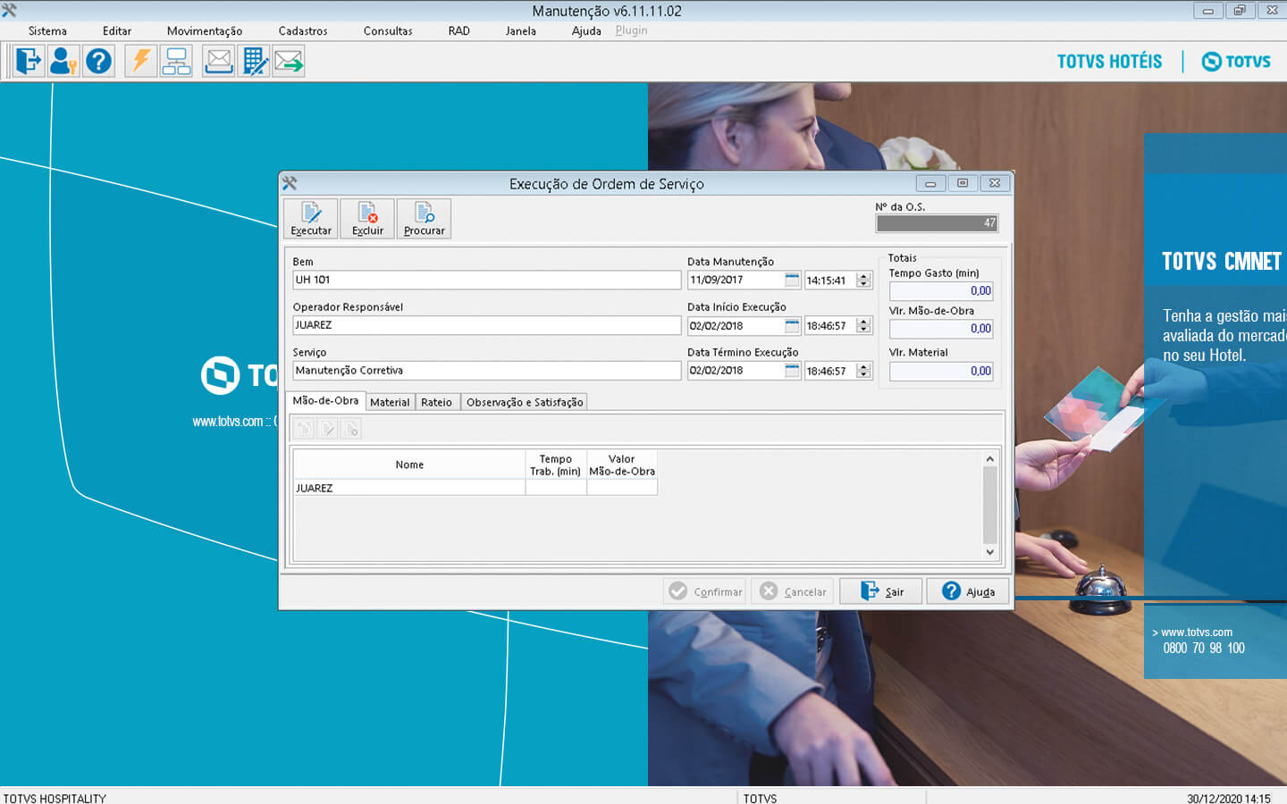This screenshot has width=1287, height=804.
Task: Open the Movimentação menu
Action: [x=204, y=30]
